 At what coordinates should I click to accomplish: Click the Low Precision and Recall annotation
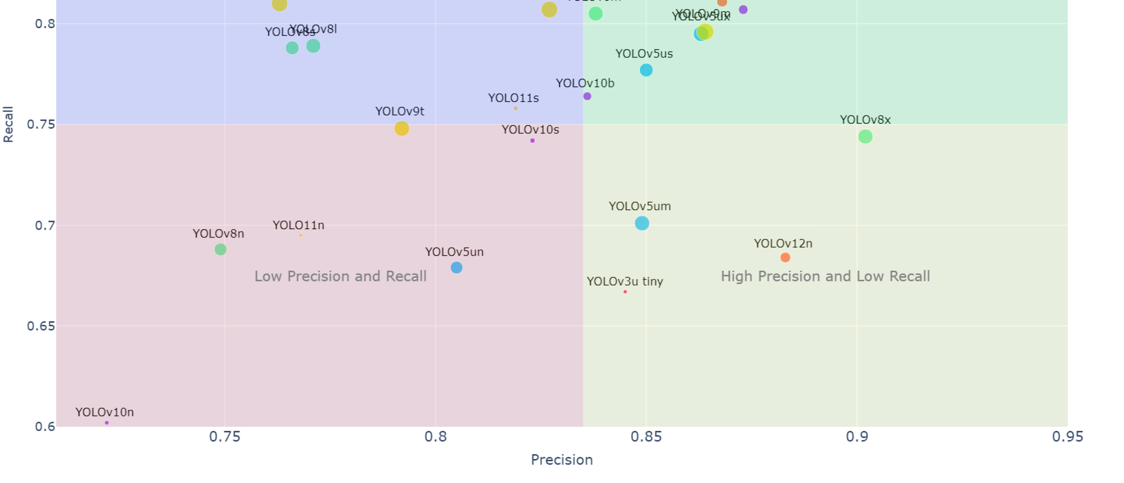point(340,276)
